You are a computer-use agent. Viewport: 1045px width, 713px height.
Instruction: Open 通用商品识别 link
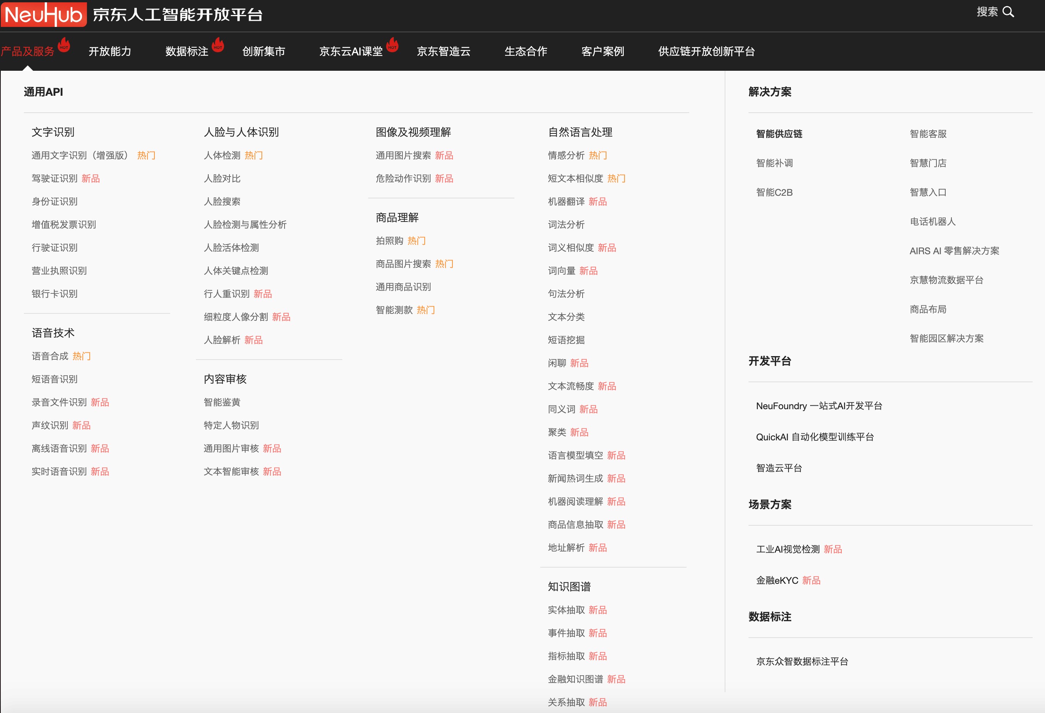tap(404, 287)
